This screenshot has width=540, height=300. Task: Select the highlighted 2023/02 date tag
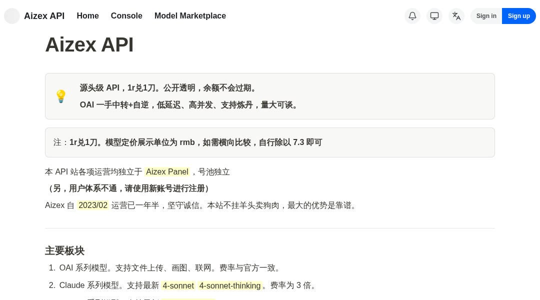tap(93, 205)
